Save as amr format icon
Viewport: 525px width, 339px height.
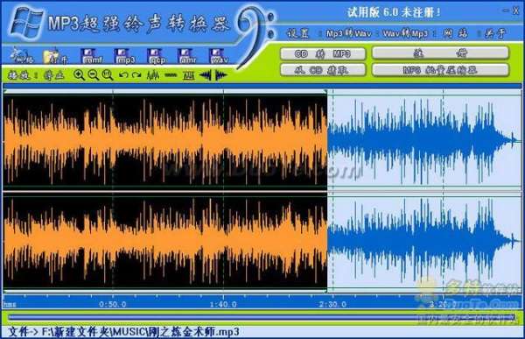click(x=187, y=56)
